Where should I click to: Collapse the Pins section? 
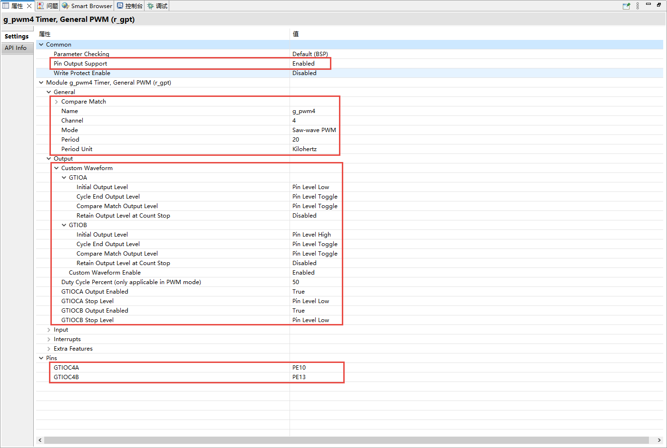[x=41, y=358]
